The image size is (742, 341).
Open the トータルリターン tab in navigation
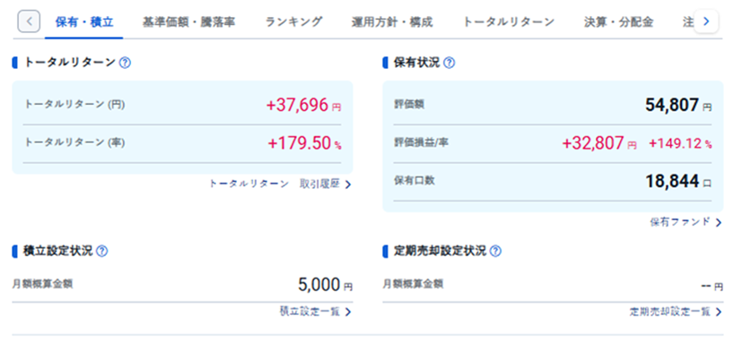[509, 22]
